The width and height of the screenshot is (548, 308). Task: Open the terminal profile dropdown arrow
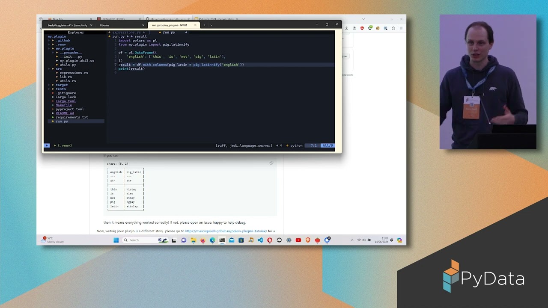(211, 25)
